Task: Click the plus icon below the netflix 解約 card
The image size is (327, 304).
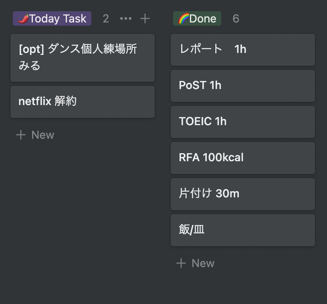Action: point(20,135)
